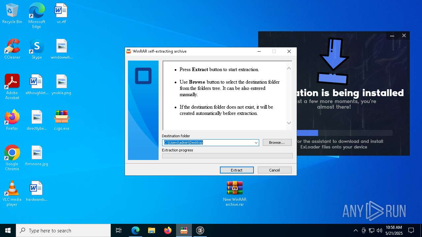Expand the Destination folder dropdown arrow
Screen dimensions: 422x237
point(256,143)
